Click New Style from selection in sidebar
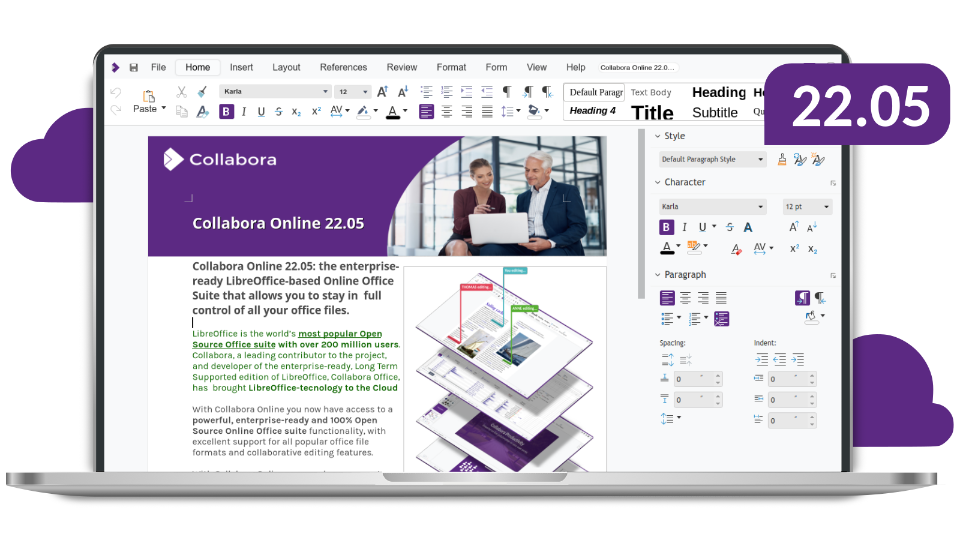 (818, 159)
